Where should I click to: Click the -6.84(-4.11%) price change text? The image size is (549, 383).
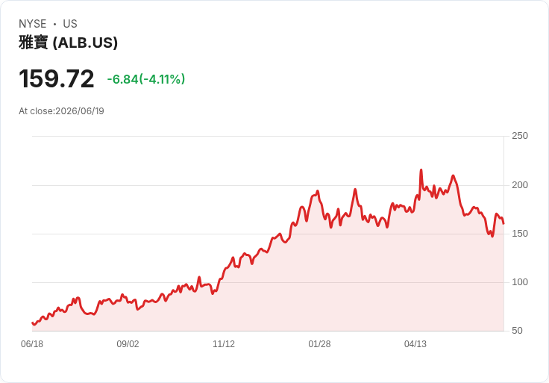146,79
